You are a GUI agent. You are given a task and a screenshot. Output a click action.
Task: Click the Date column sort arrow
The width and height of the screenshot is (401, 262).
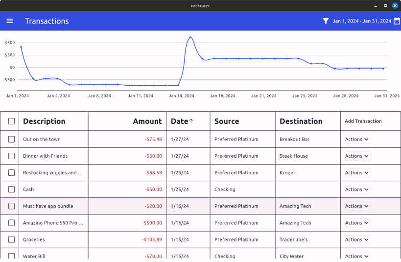[191, 121]
